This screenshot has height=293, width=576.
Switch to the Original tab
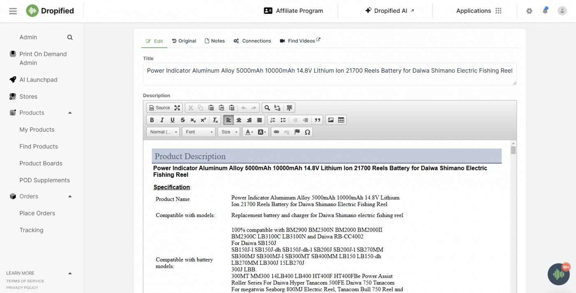point(184,41)
